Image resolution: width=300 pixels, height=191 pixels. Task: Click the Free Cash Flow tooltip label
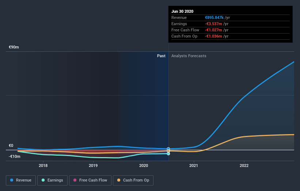[x=185, y=30]
